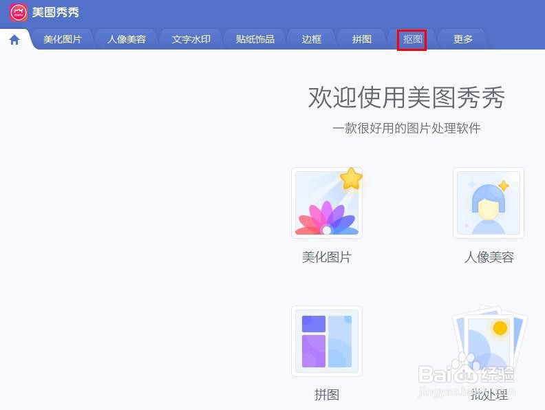Select the 抠图 tab
The image size is (545, 410).
412,39
